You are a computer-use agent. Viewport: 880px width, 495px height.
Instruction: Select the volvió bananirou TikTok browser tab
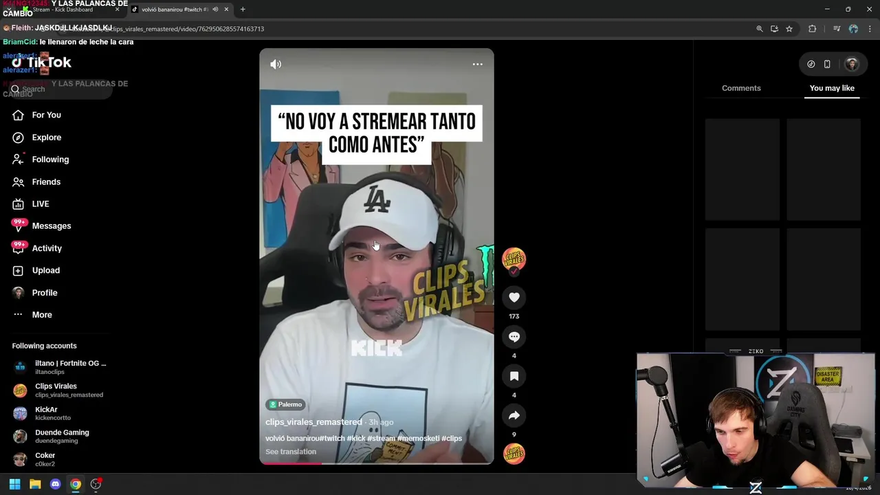[x=175, y=10]
